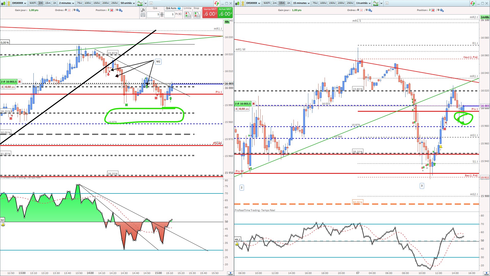Open position settings gears in right chart
The height and width of the screenshot is (276, 490).
coord(442,10)
